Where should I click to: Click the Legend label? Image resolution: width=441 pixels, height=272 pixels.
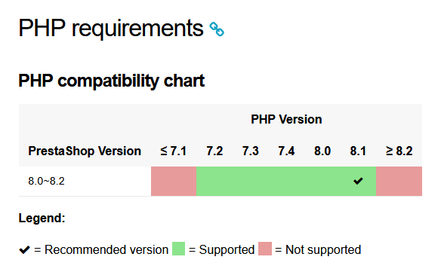(x=42, y=218)
